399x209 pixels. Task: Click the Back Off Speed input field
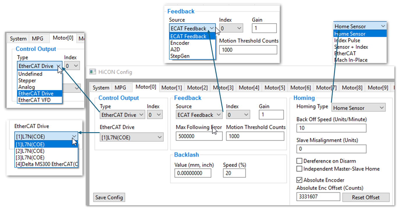pyautogui.click(x=331, y=128)
